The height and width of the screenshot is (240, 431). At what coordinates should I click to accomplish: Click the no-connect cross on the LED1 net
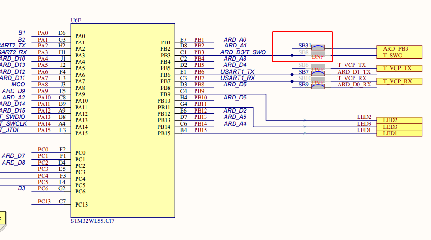pyautogui.click(x=305, y=133)
